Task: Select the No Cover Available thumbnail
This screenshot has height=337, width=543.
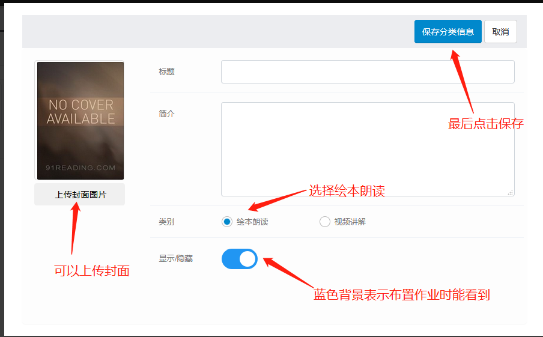Action: coord(80,120)
